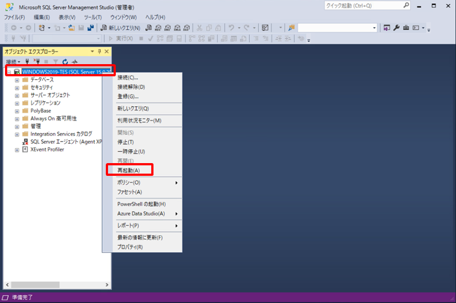Image resolution: width=456 pixels, height=303 pixels.
Task: Expand the XEvent Profiler node
Action: pos(17,150)
